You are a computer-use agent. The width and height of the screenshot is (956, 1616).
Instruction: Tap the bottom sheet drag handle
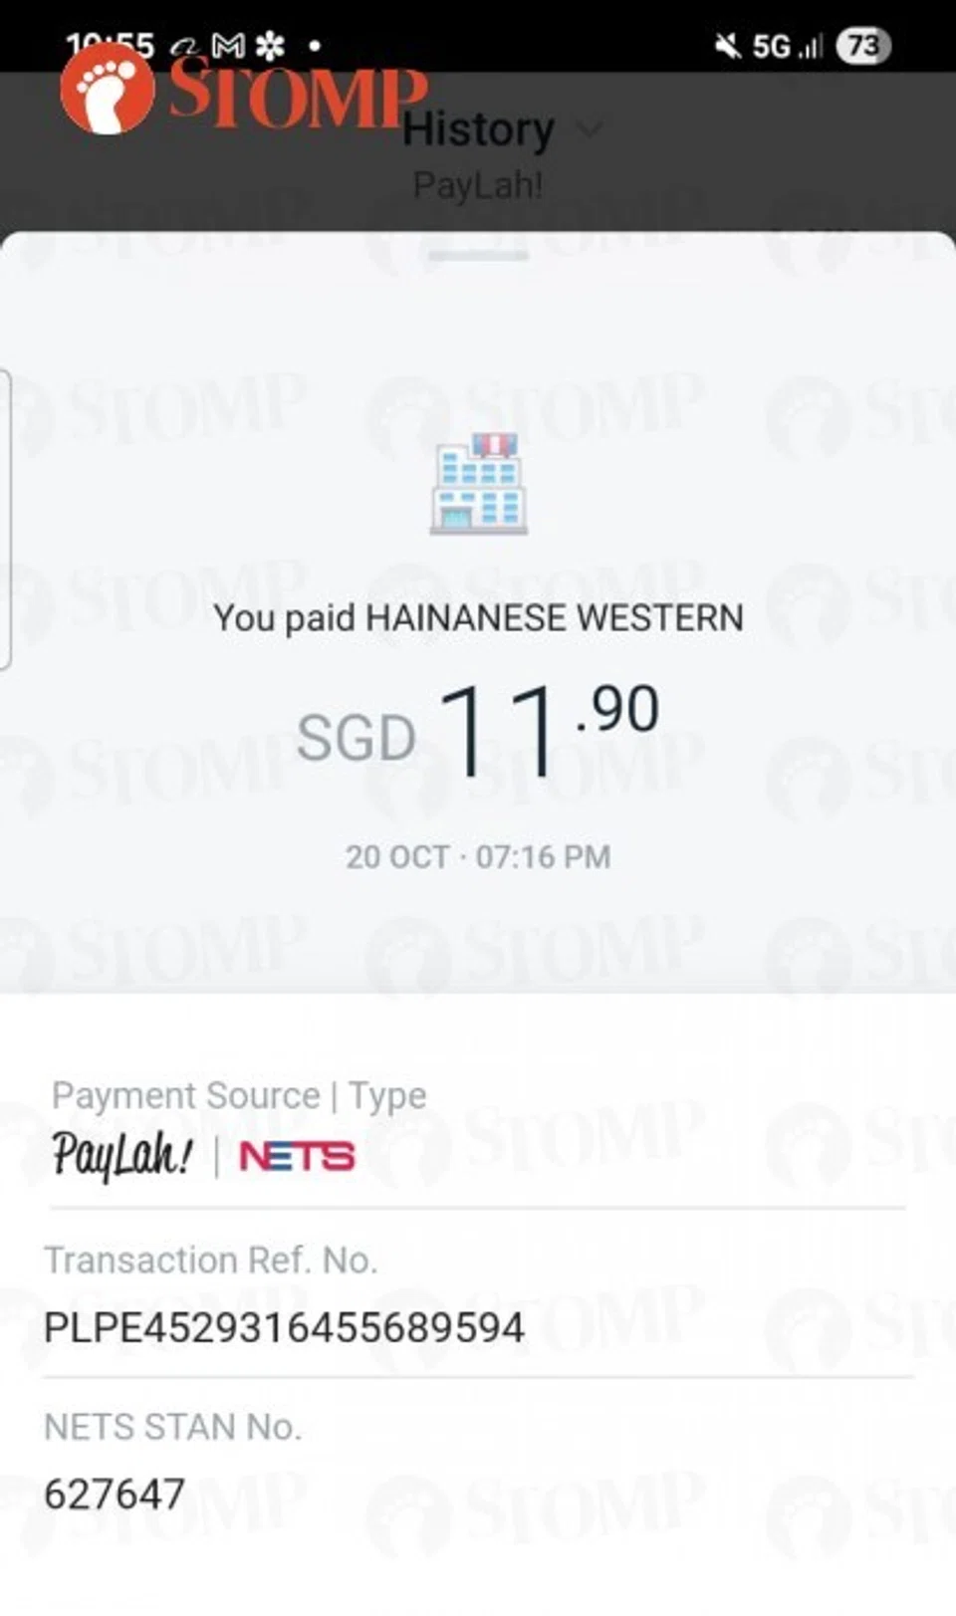(x=478, y=256)
